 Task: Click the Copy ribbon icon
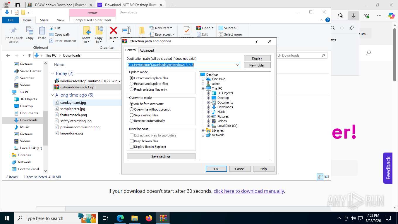pos(30,31)
